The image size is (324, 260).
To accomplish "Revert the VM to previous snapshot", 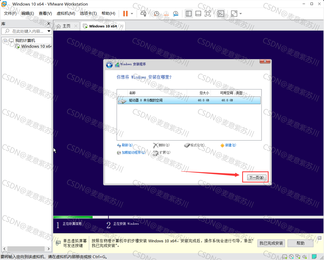I will (166, 13).
